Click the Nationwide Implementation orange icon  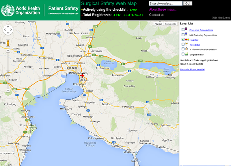(187, 49)
